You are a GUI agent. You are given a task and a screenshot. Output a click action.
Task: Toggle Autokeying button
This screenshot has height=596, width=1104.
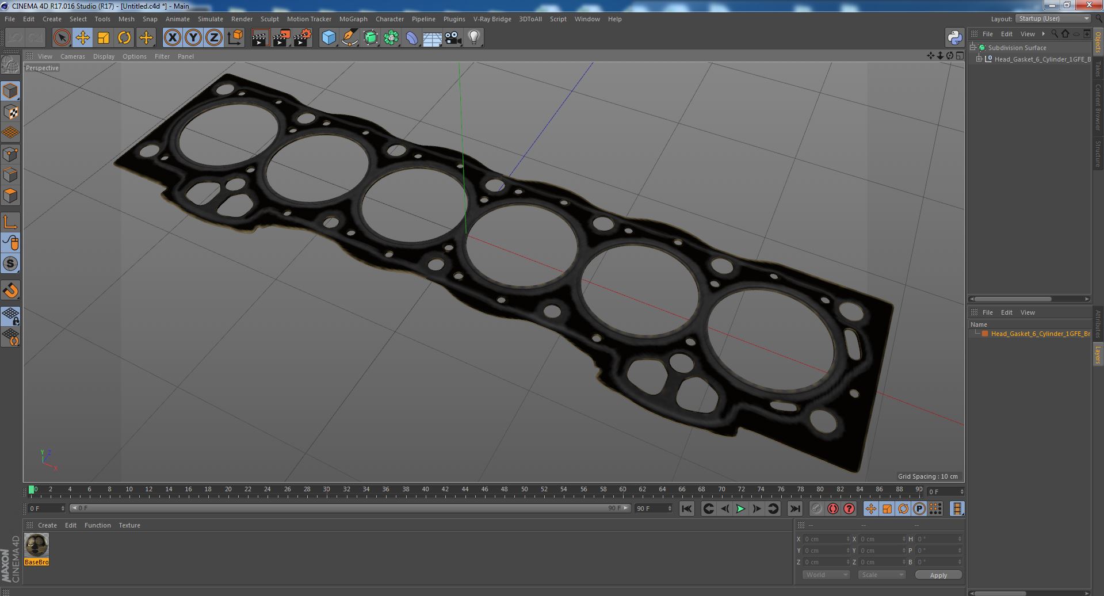[832, 509]
